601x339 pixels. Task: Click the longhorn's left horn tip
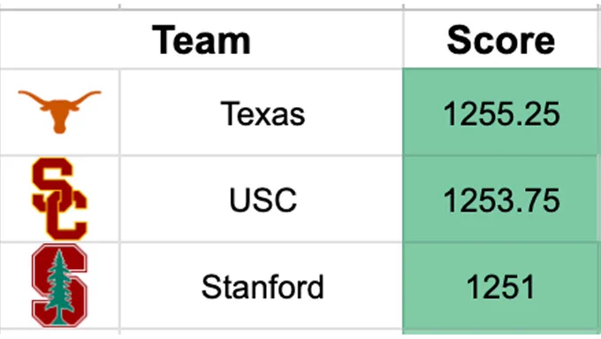[21, 93]
